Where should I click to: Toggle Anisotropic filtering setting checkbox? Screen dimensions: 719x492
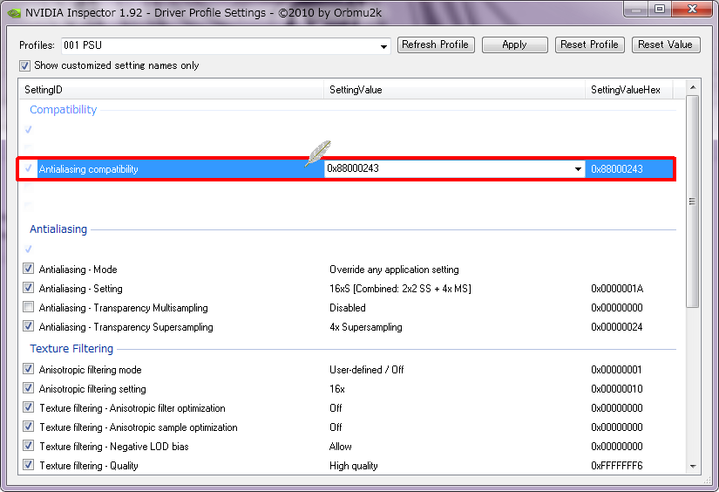(29, 388)
